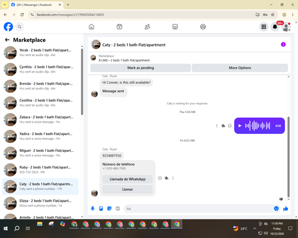Click the voice clip microphone icon
This screenshot has width=298, height=238.
click(x=92, y=208)
